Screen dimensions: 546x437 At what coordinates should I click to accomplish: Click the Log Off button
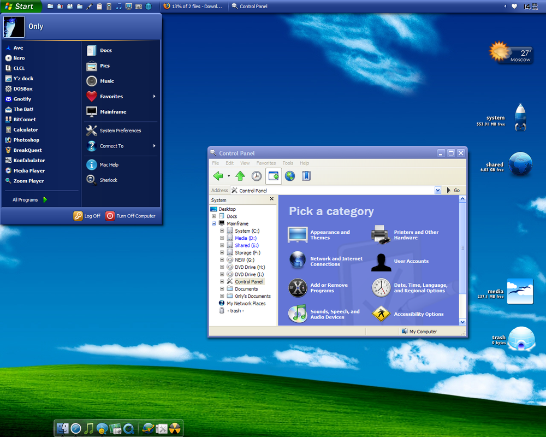tap(87, 216)
